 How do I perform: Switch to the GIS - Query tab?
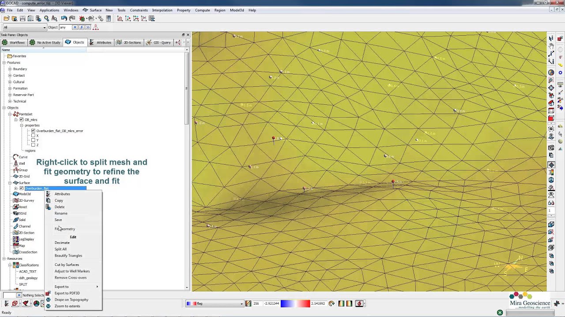point(158,42)
